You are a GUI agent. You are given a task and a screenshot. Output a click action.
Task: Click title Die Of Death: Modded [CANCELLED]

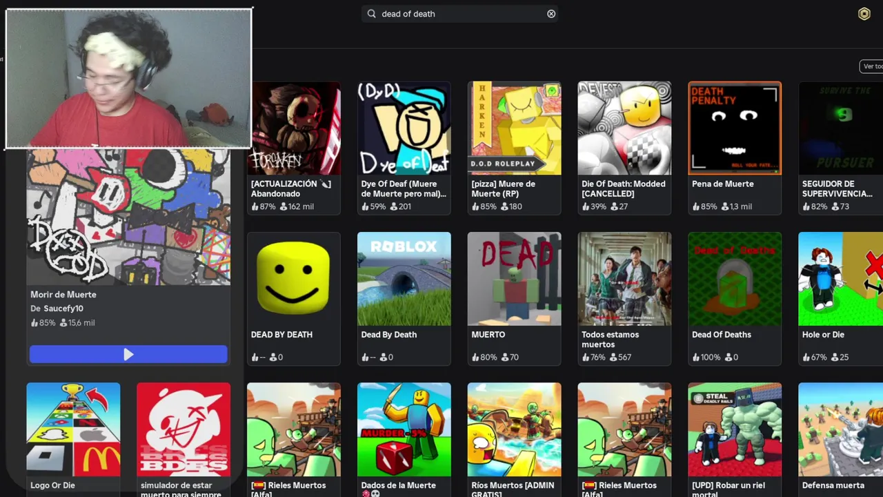point(624,188)
